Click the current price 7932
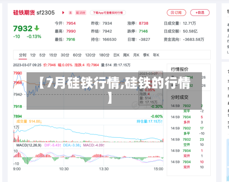This screenshot has height=182, width=229. point(23,28)
